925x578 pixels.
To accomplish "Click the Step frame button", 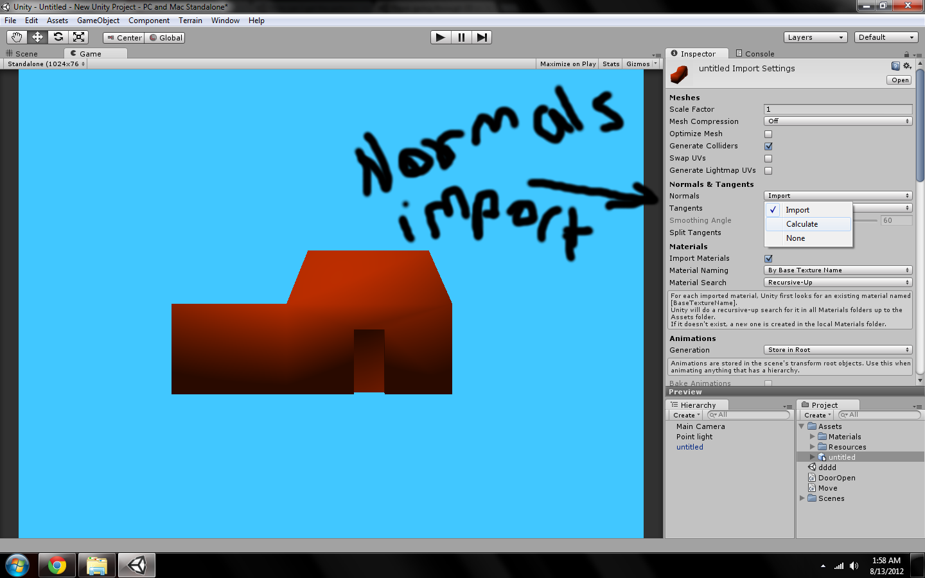I will pos(482,37).
